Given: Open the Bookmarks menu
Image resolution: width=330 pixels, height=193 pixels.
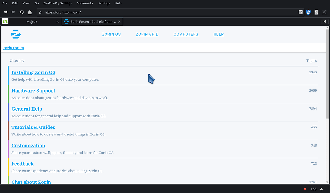Looking at the screenshot, I should [85, 3].
